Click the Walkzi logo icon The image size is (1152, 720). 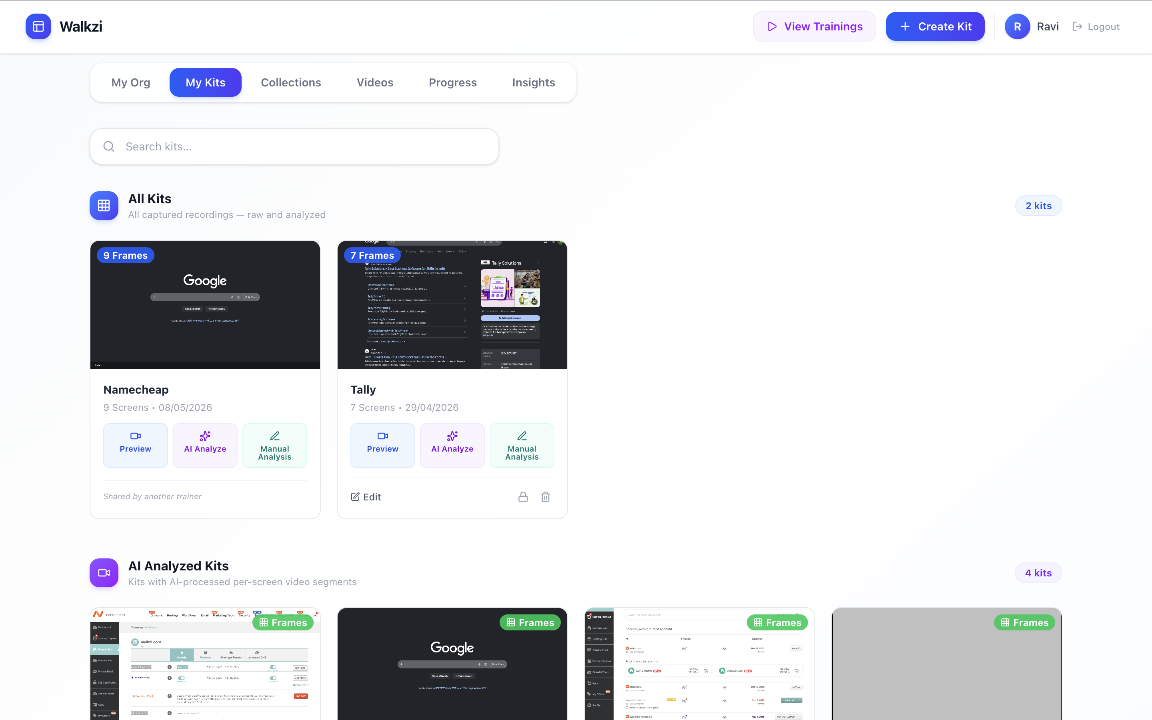pos(38,27)
